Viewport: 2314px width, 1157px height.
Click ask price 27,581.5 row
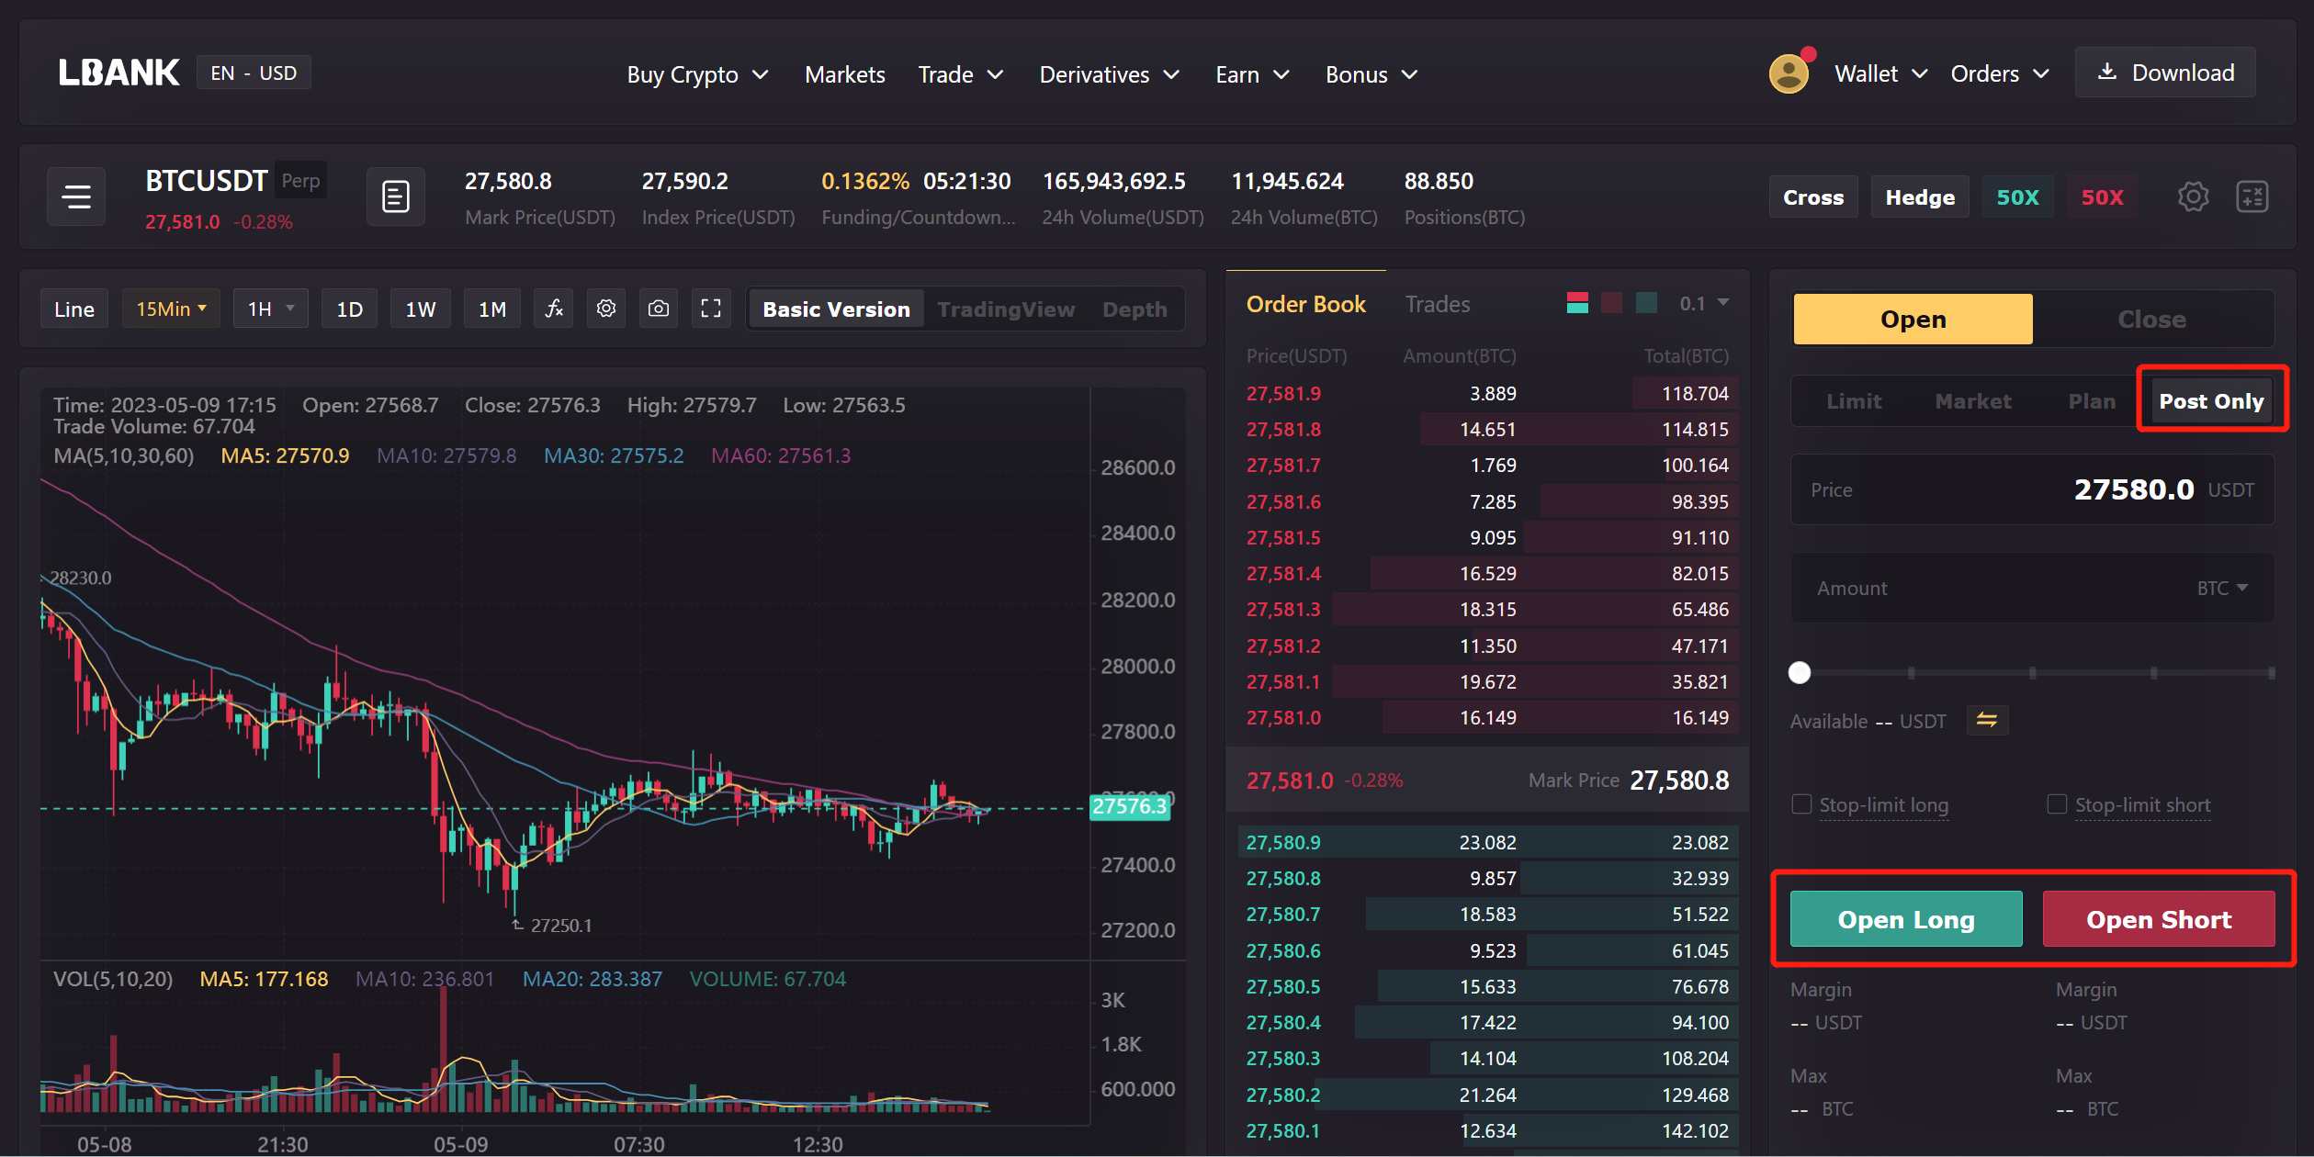click(x=1487, y=537)
